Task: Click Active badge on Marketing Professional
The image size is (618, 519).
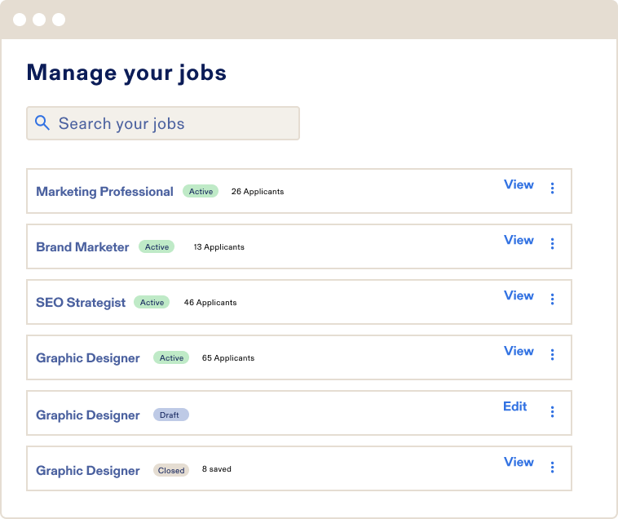Action: coord(201,191)
